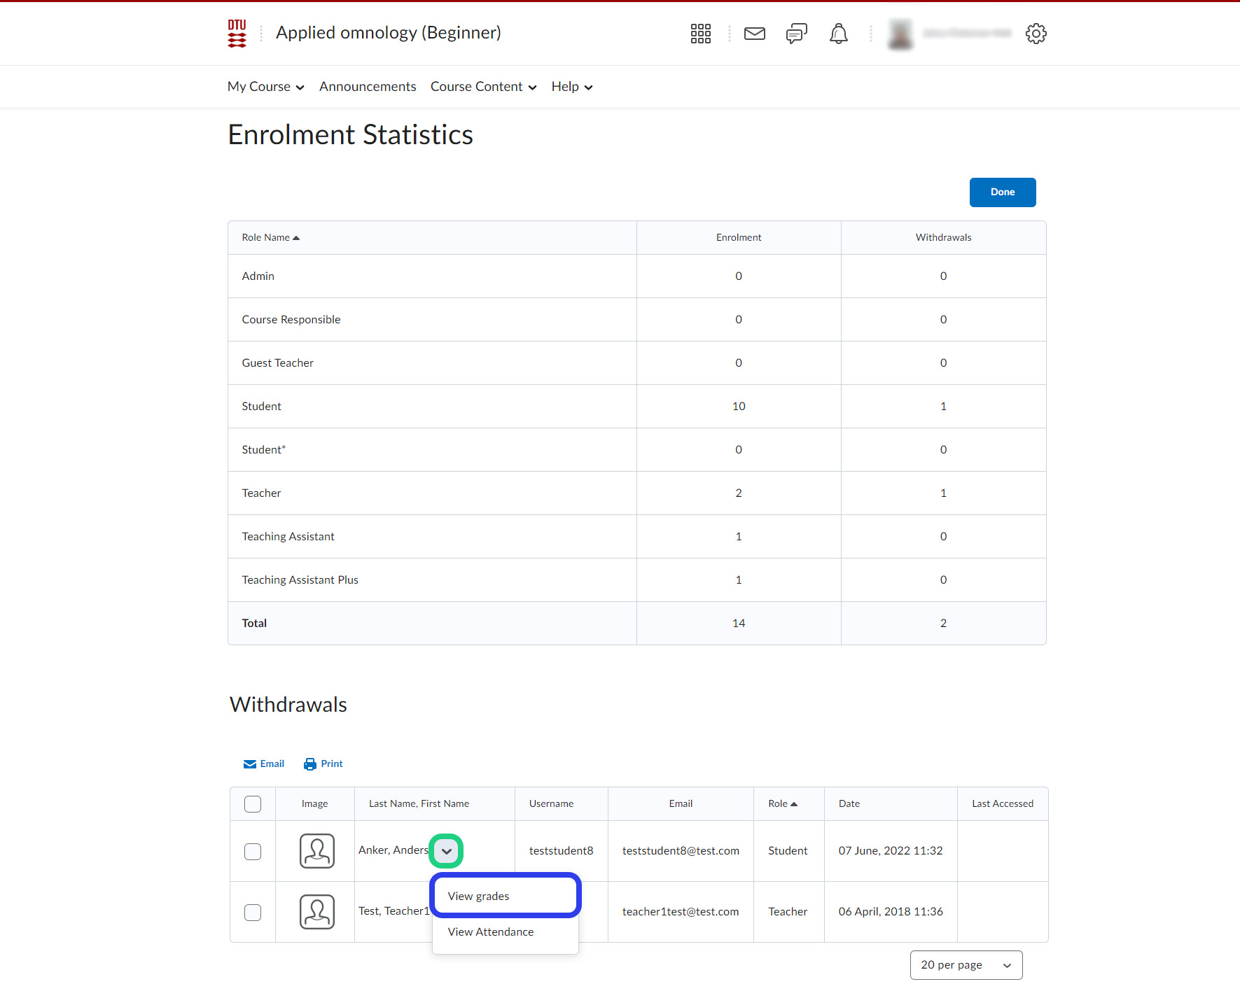Click the DTU logo icon
Image resolution: width=1240 pixels, height=998 pixels.
237,34
